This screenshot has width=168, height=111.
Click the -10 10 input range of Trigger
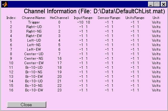click(84, 22)
